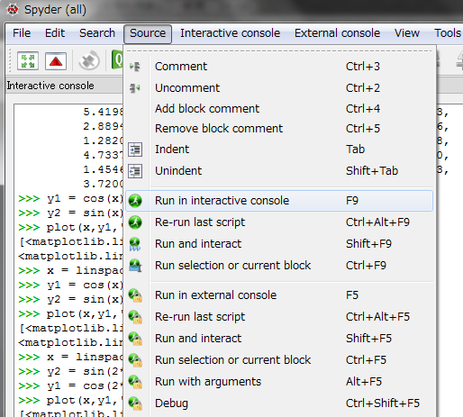This screenshot has height=417, width=463.
Task: Click the Run and interact icon with Shift+F5
Action: tap(135, 339)
